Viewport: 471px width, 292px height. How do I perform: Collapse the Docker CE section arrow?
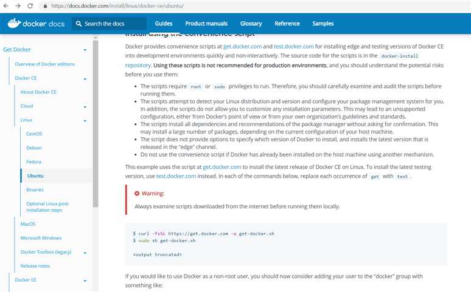85,79
